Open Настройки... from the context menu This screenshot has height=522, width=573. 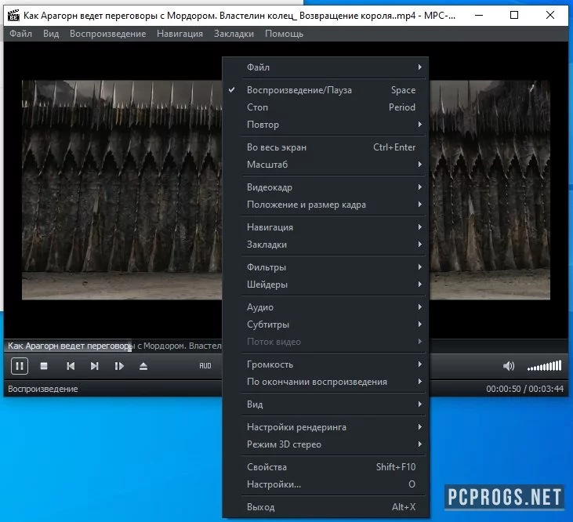(325, 484)
